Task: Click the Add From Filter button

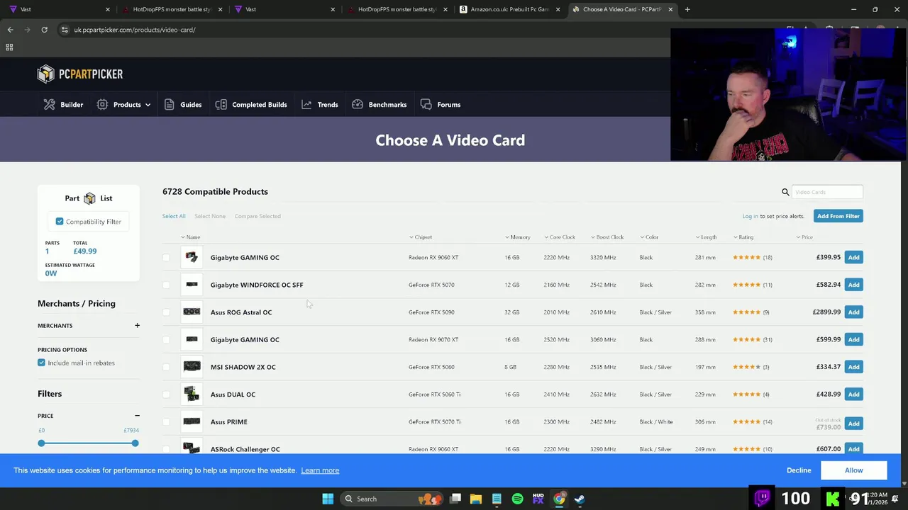Action: 838,216
